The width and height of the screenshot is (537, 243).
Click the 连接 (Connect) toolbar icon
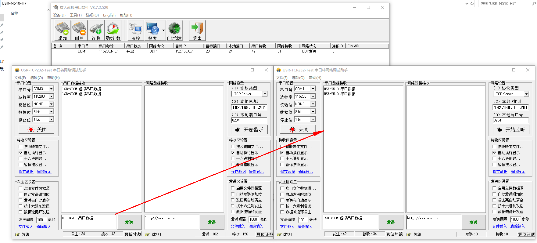coord(96,31)
